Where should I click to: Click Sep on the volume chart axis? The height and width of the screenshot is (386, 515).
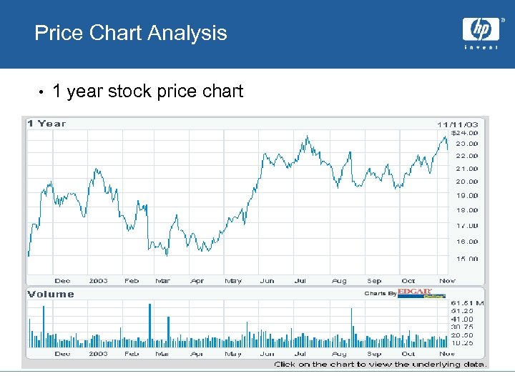coord(374,354)
